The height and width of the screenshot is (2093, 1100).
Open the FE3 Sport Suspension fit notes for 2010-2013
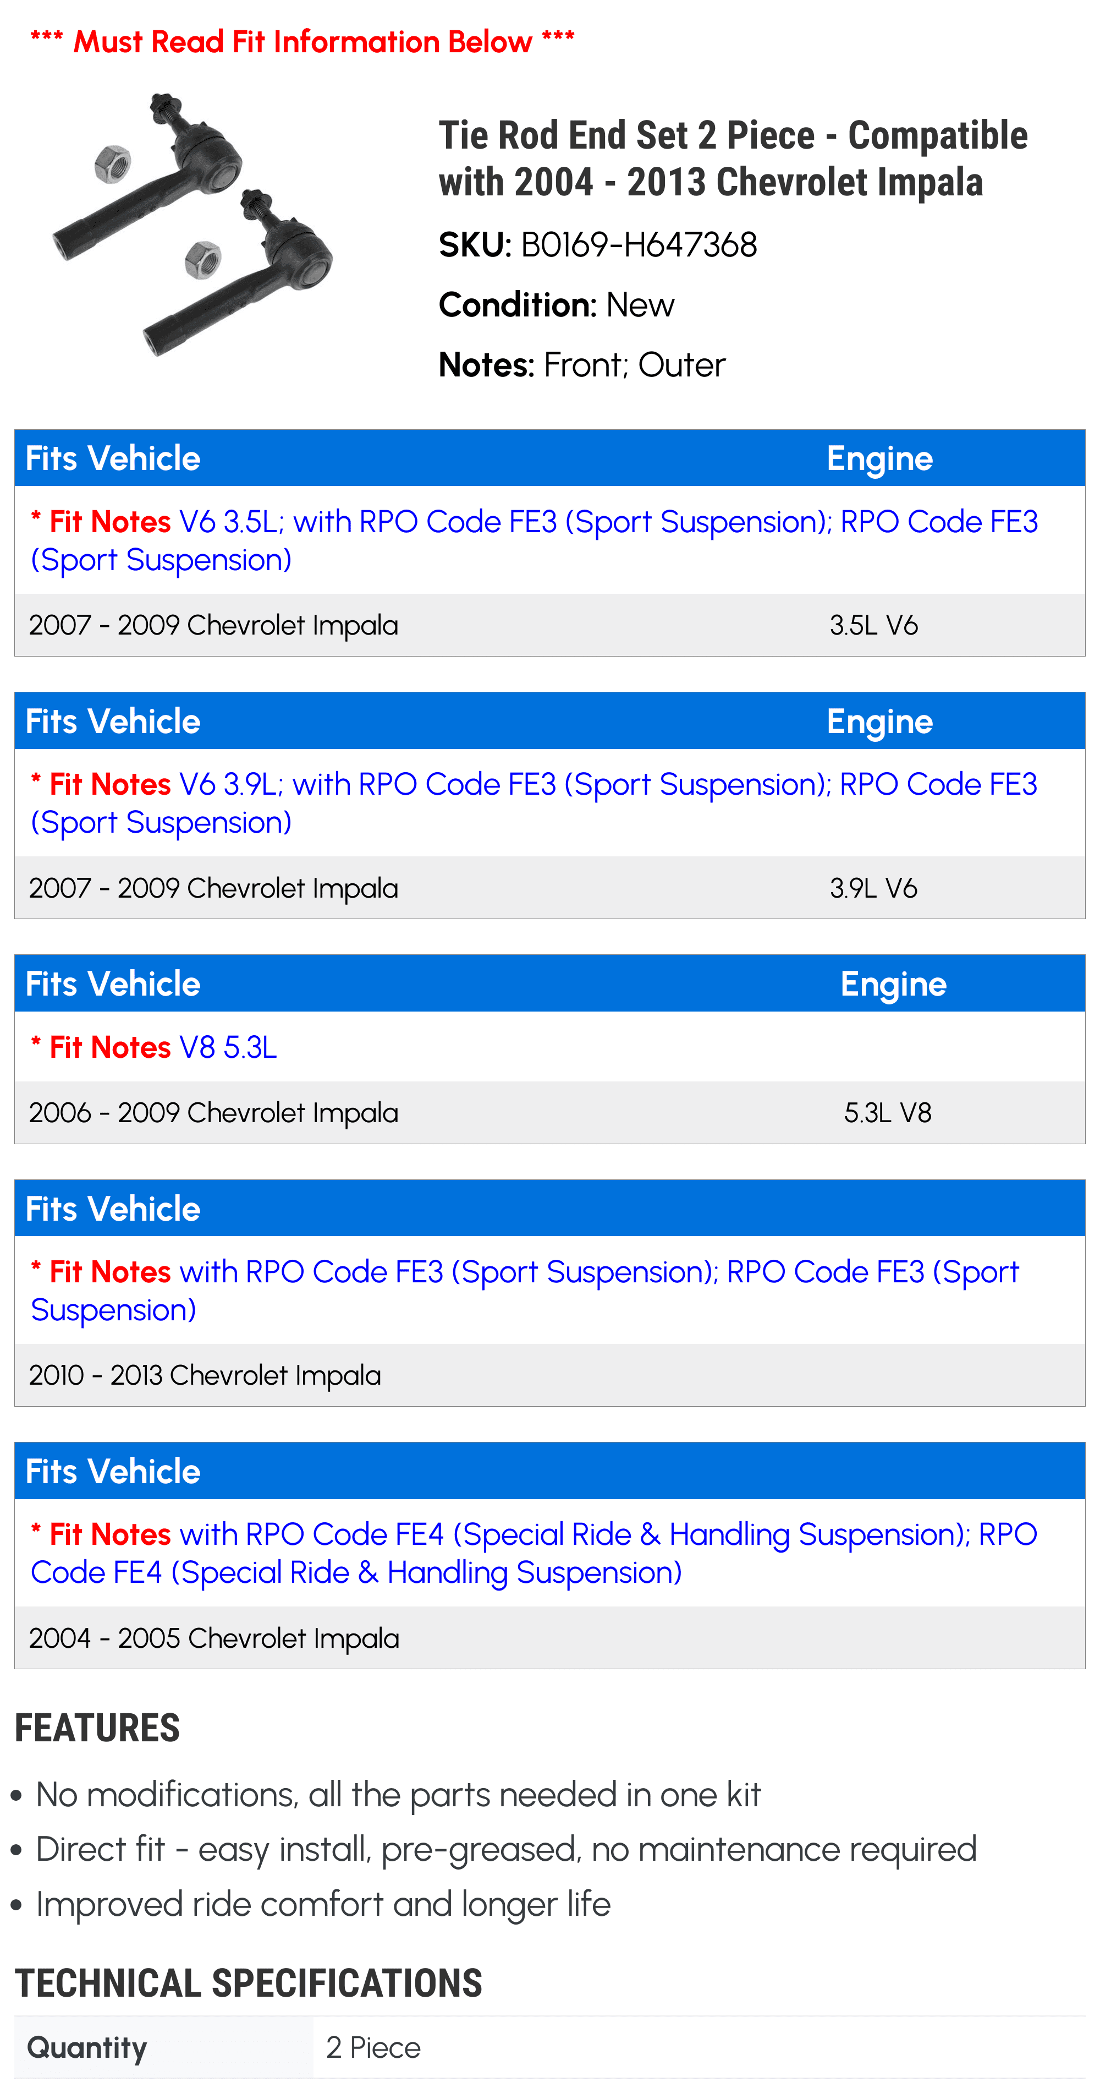coord(525,1290)
